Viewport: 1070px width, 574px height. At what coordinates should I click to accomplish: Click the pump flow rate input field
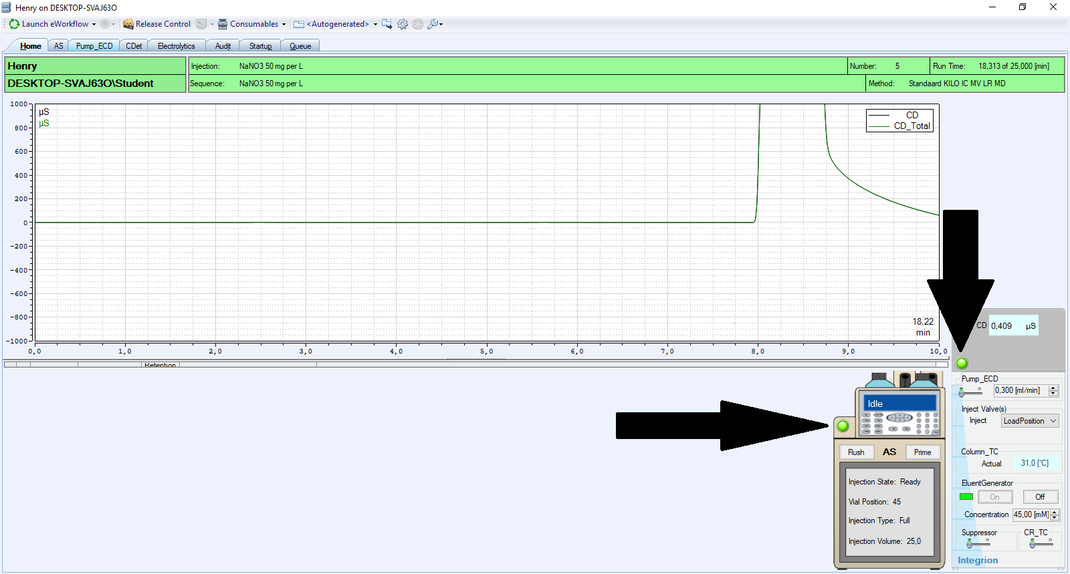[1019, 391]
